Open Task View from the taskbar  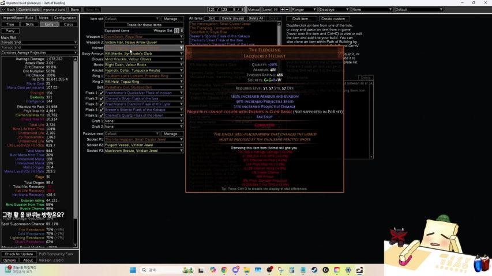[x=201, y=270]
